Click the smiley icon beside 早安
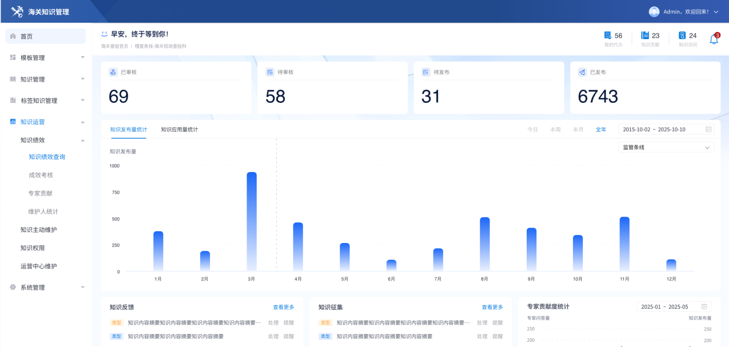Screen dimensions: 729x347 click(105, 34)
